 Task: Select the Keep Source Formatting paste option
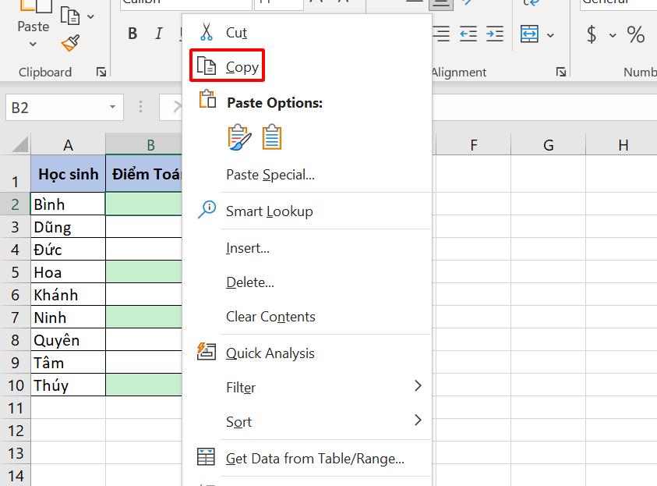pyautogui.click(x=238, y=137)
